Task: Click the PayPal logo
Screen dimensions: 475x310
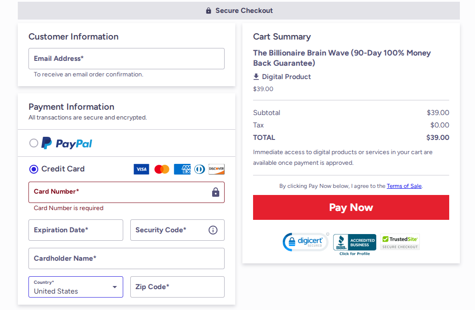Action: coord(66,143)
